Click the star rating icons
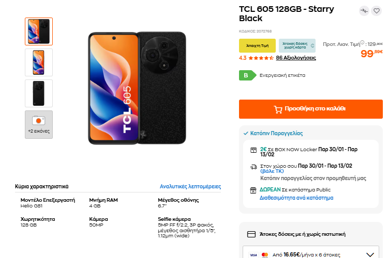388x258 pixels. (261, 58)
